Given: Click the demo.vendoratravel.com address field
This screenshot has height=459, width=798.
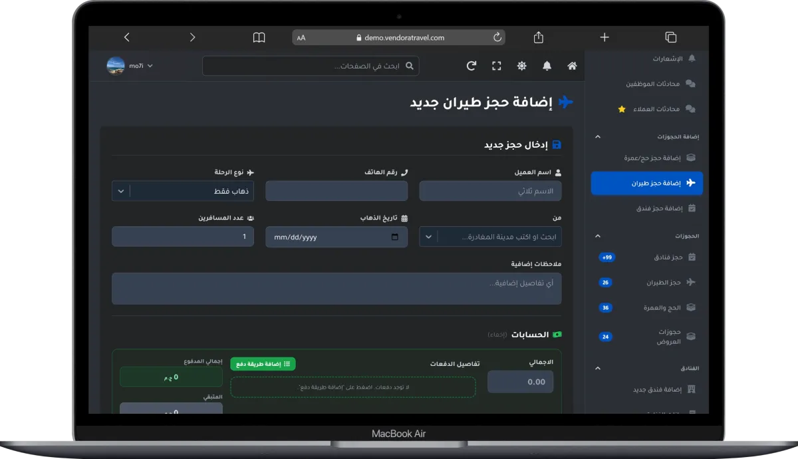Looking at the screenshot, I should pyautogui.click(x=399, y=37).
